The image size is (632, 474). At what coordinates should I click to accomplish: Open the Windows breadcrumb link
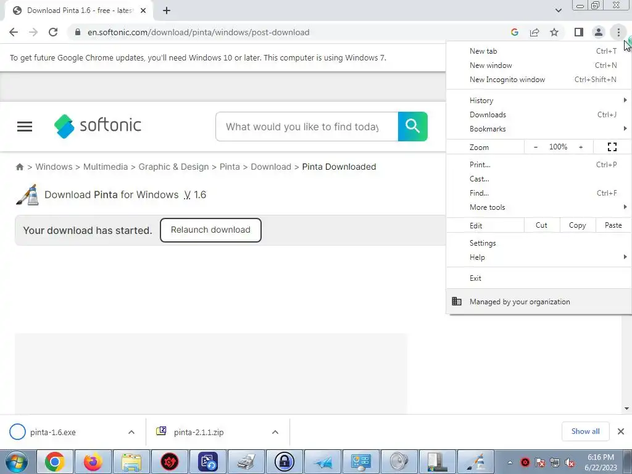point(54,167)
